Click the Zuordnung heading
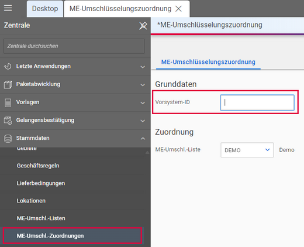Image resolution: width=304 pixels, height=247 pixels. pyautogui.click(x=174, y=132)
